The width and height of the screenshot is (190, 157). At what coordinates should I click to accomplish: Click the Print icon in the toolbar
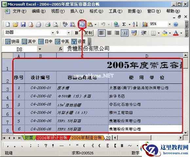point(48,24)
